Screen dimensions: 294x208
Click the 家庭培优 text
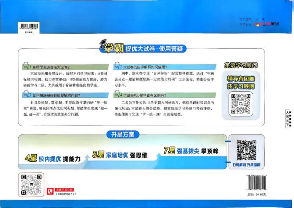click(x=117, y=155)
